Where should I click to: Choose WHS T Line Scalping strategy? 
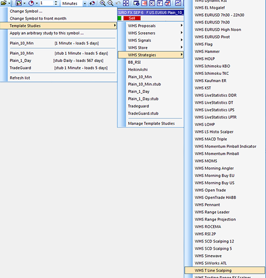(x=213, y=270)
